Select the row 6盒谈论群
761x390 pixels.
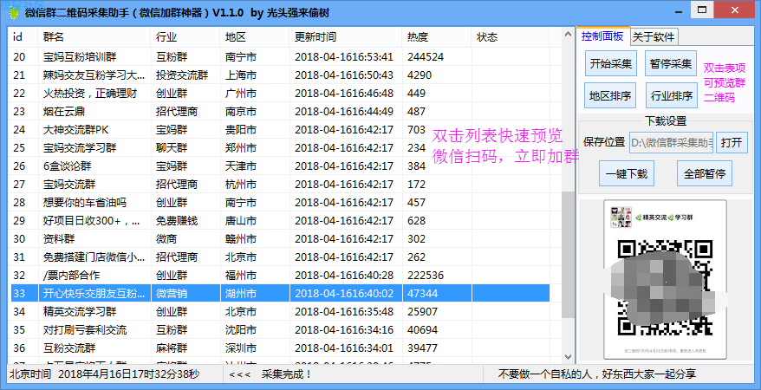(x=280, y=166)
